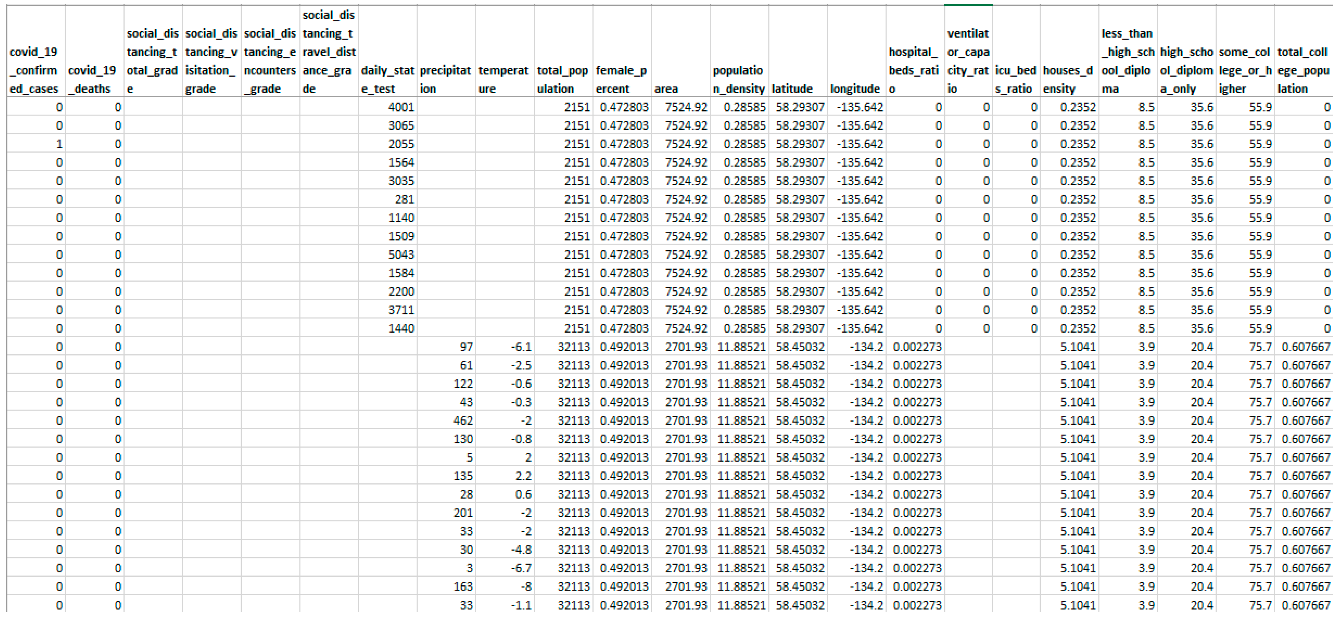Image resolution: width=1339 pixels, height=619 pixels.
Task: Click the female_percent header cell
Action: click(622, 79)
